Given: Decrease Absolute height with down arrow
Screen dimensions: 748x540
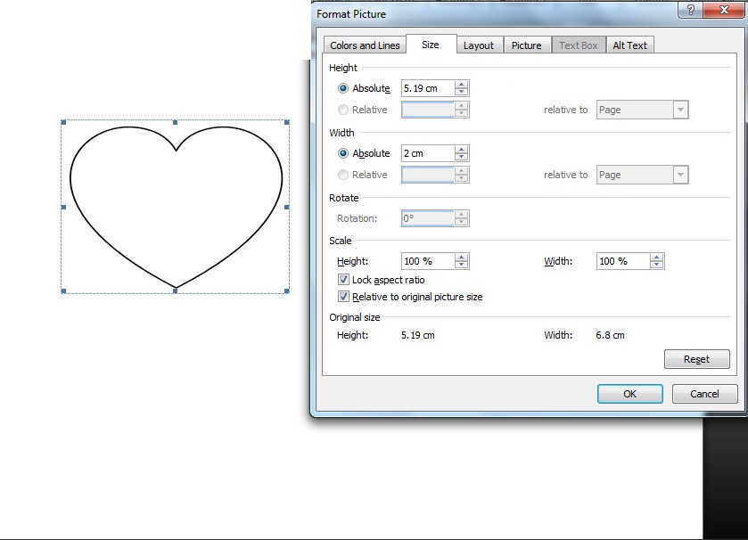Looking at the screenshot, I should [461, 92].
